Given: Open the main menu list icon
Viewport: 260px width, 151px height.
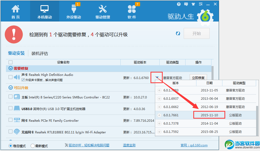Looking at the screenshot, I should pyautogui.click(x=201, y=4).
